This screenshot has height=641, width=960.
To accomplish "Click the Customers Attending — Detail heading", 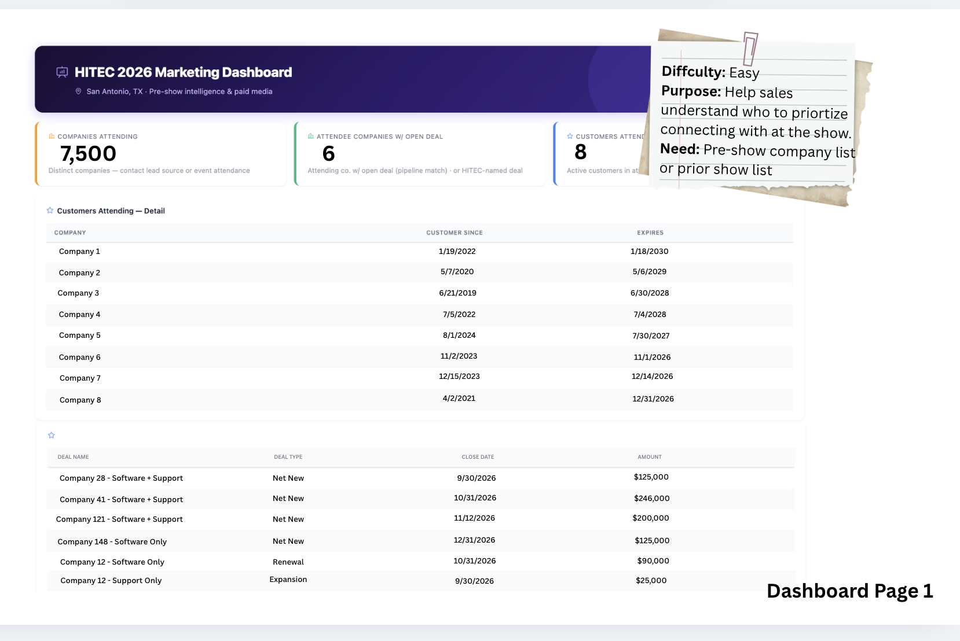I will [x=111, y=211].
